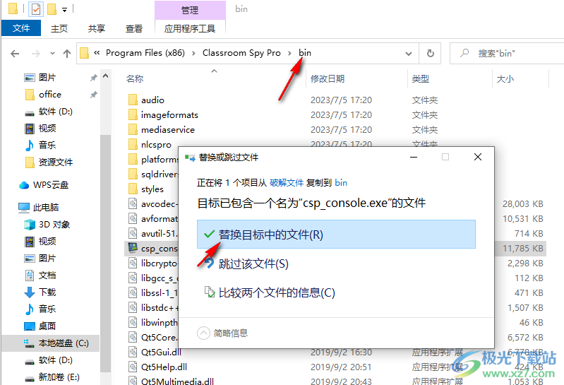Click the bin breadcrumb segment
Viewport: 564px width, 385px height.
tap(305, 53)
